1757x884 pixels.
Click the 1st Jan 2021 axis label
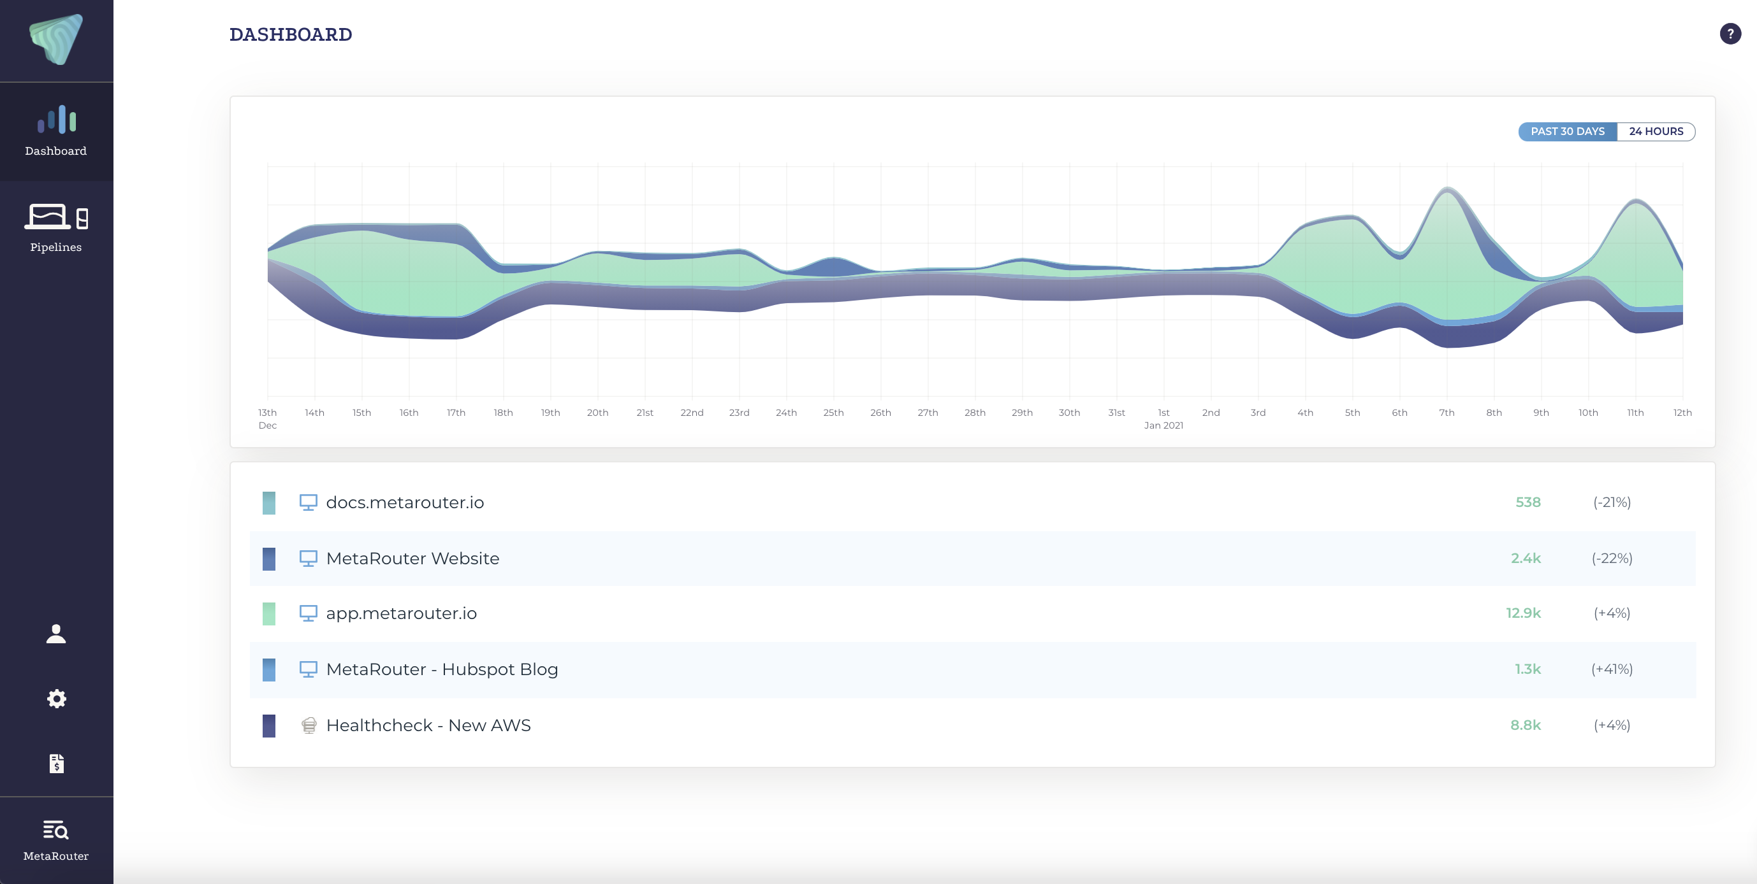[x=1163, y=418]
